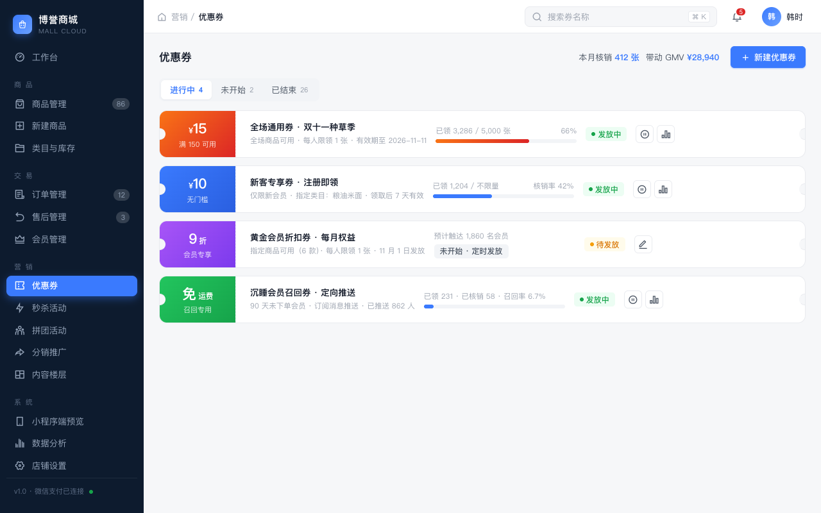
Task: Pause the 新客专享券 coupon
Action: click(x=642, y=189)
